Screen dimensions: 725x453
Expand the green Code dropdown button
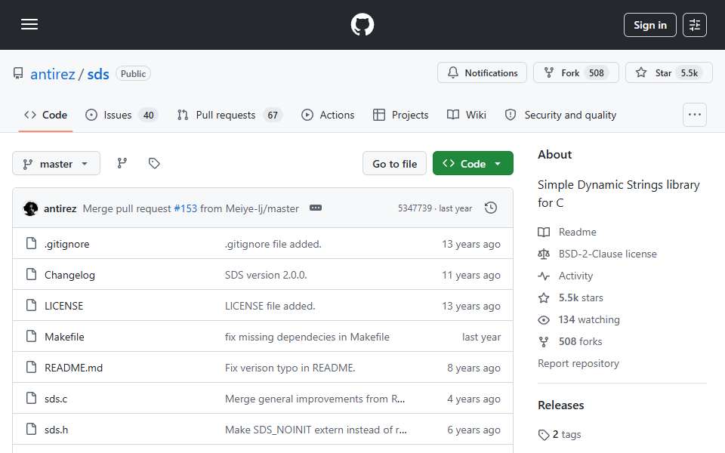(473, 163)
